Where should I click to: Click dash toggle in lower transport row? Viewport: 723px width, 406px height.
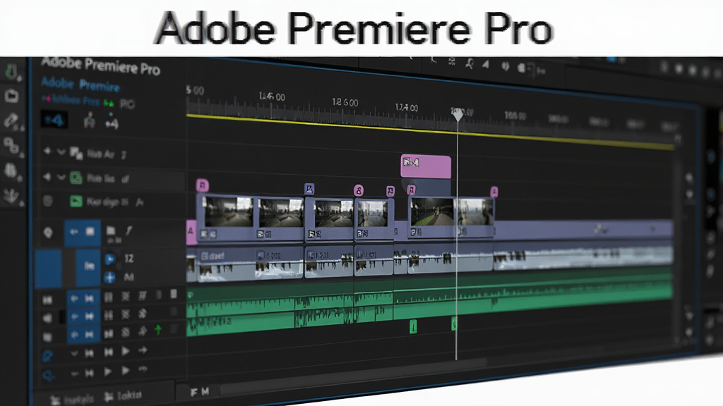[x=74, y=373]
